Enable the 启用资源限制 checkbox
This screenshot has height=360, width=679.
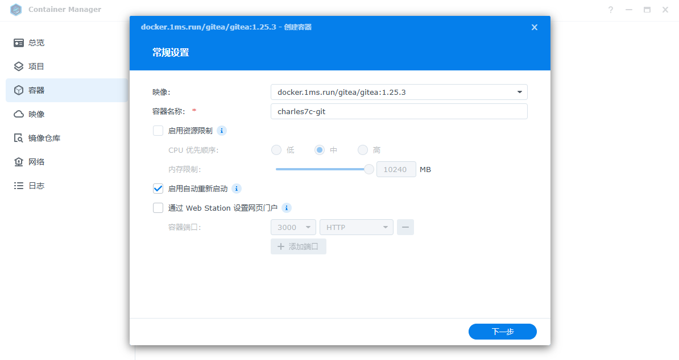click(158, 131)
